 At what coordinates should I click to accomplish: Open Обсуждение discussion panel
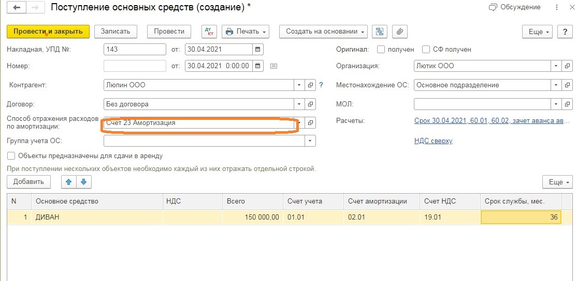click(514, 7)
